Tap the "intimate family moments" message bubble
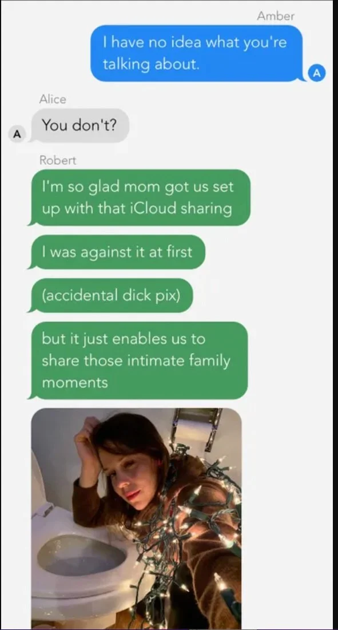Screen dimensions: 338x630 click(138, 360)
